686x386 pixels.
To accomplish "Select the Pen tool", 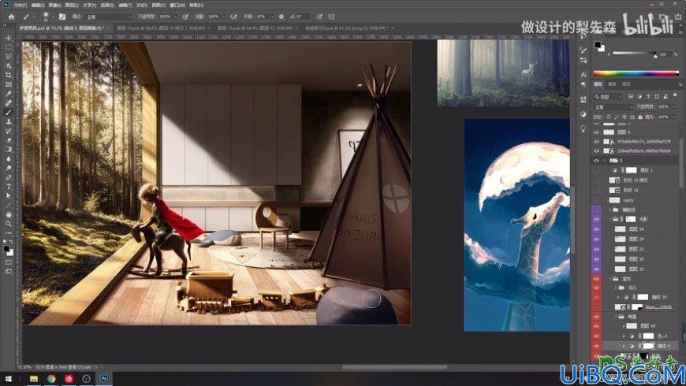I will point(9,177).
